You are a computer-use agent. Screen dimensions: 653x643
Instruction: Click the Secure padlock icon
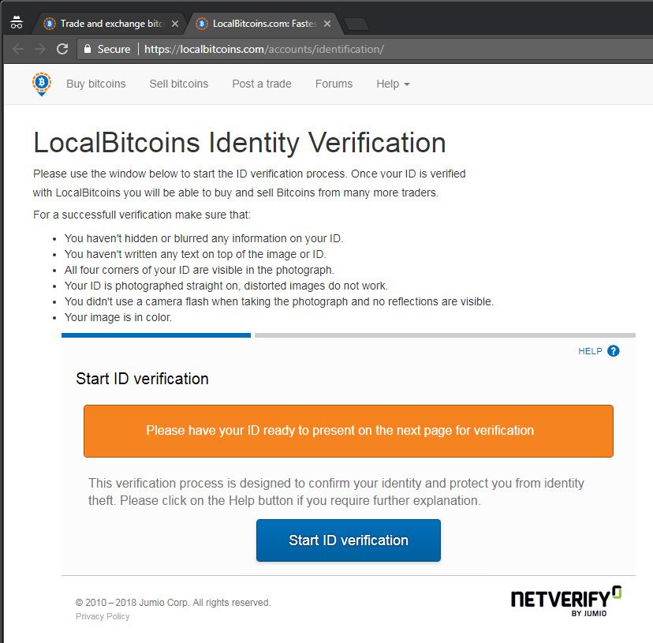tap(88, 49)
